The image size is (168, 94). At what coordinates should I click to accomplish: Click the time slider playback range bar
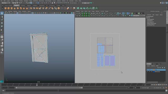click(49, 88)
